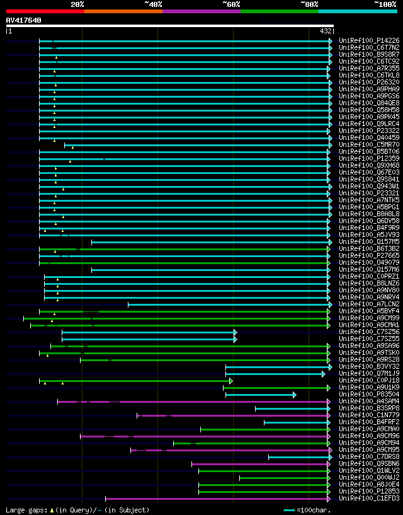Select the UniRef100_C0PJ18 label
403x515 pixels.
(x=369, y=380)
